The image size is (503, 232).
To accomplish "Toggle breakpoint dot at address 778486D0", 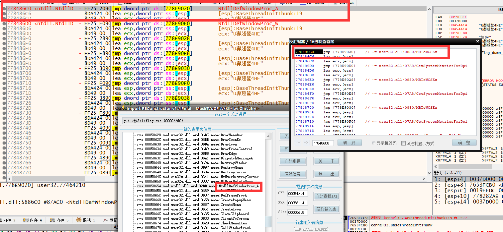I will (4, 24).
